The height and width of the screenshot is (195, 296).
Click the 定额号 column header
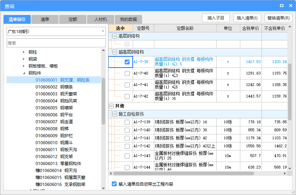click(143, 28)
